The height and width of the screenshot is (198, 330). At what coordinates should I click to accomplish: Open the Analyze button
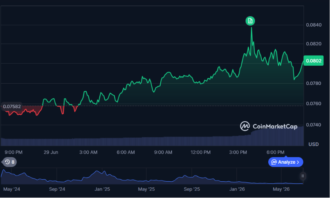(285, 162)
